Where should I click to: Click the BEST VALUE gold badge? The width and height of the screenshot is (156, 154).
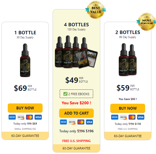pyautogui.click(x=96, y=10)
